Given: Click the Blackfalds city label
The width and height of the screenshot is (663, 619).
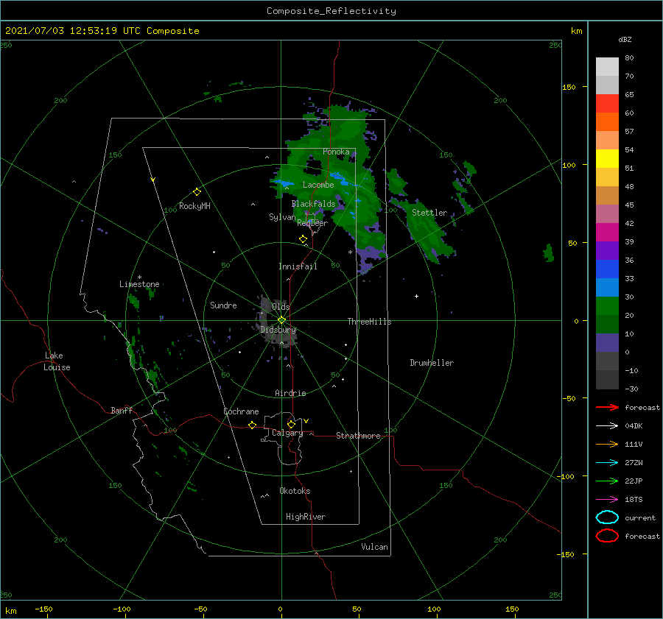Looking at the screenshot, I should click(313, 204).
